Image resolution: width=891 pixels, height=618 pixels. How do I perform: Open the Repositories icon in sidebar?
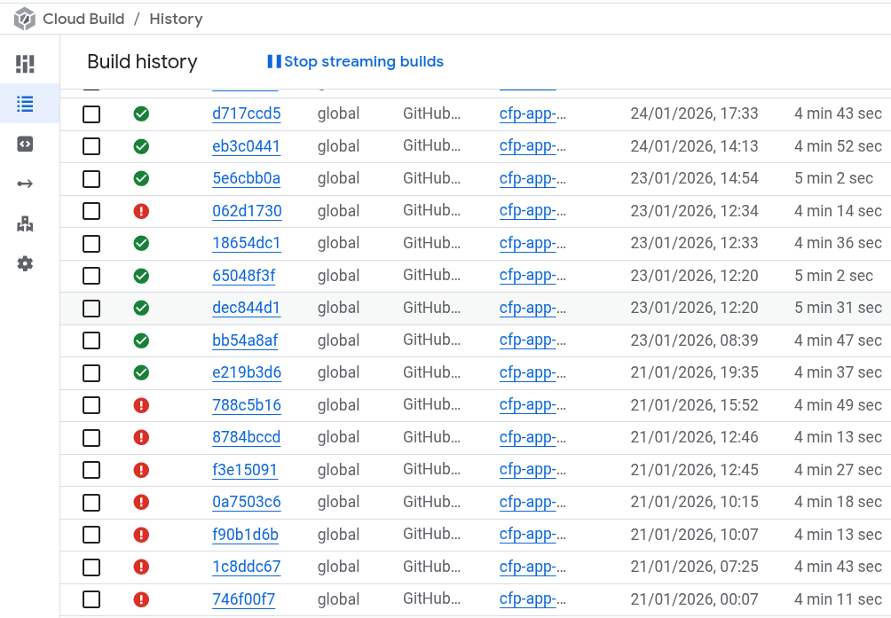pyautogui.click(x=25, y=144)
